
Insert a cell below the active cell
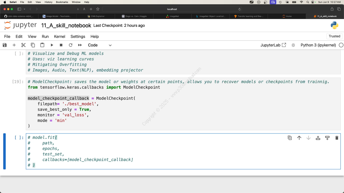[x=327, y=138]
